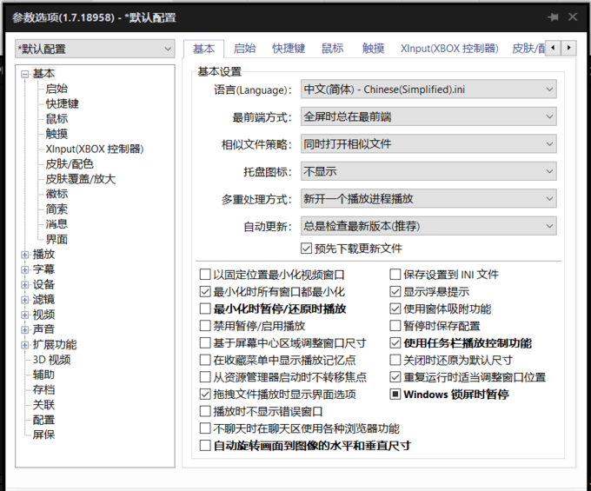Image resolution: width=591 pixels, height=491 pixels.
Task: Toggle Windows 锁屏时暂停 checkbox
Action: (x=396, y=395)
